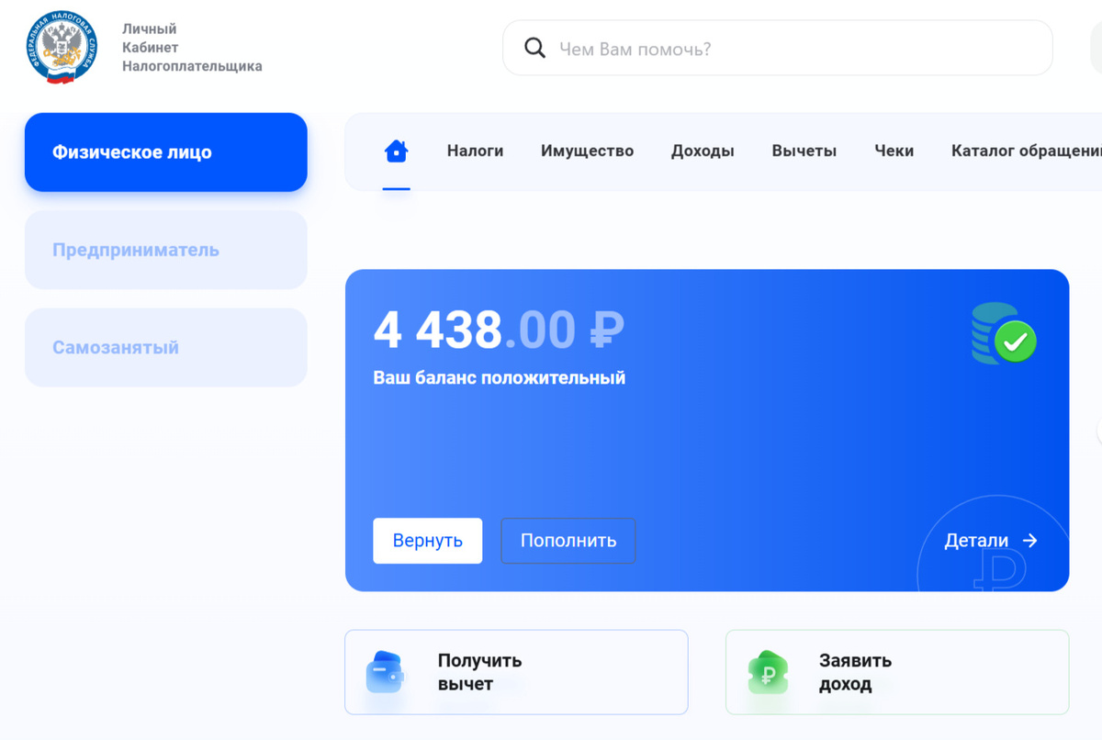Select the Физическое лицо profile
This screenshot has height=740, width=1102.
(165, 152)
